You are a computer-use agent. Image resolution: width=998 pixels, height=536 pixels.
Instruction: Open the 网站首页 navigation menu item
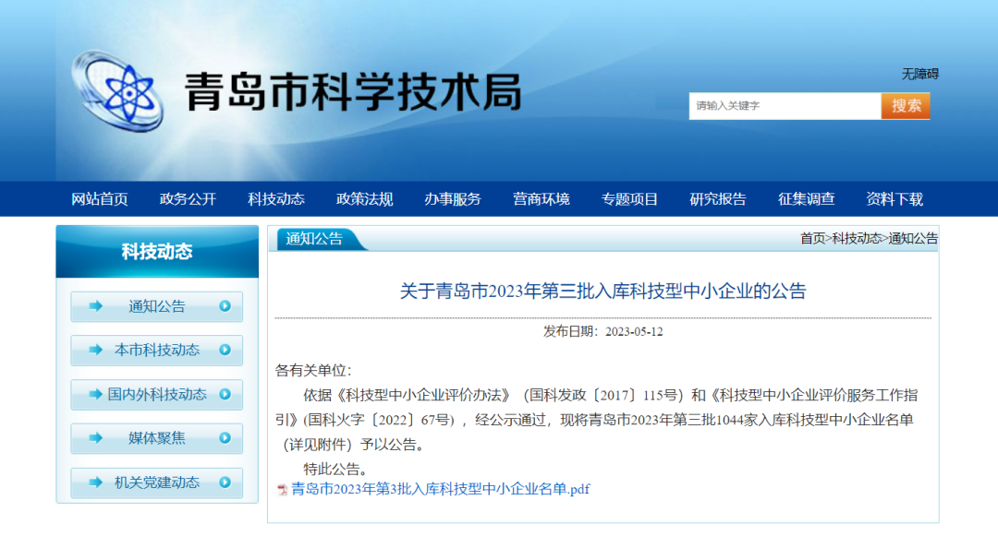coord(100,199)
